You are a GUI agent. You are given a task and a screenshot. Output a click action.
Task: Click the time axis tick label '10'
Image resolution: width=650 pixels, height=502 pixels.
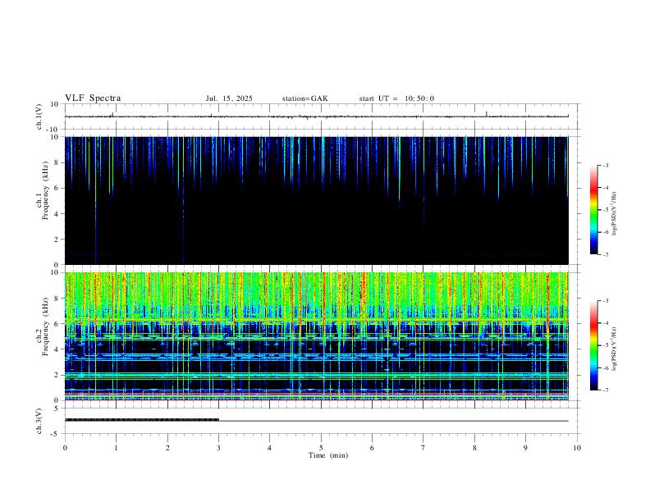coord(577,448)
